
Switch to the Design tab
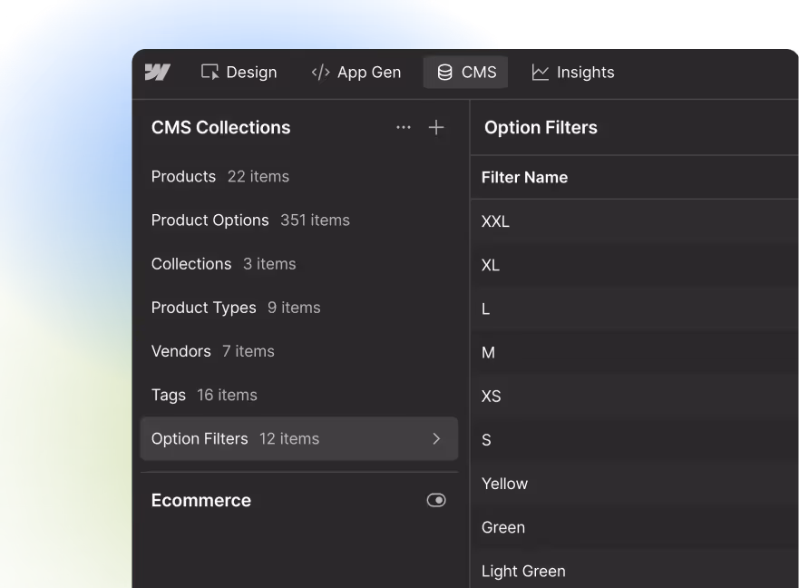pos(239,72)
